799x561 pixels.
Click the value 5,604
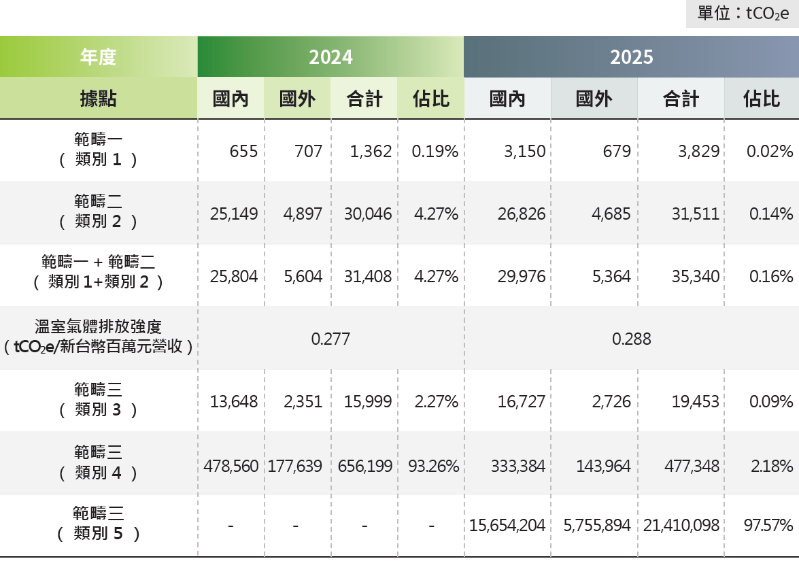[303, 277]
